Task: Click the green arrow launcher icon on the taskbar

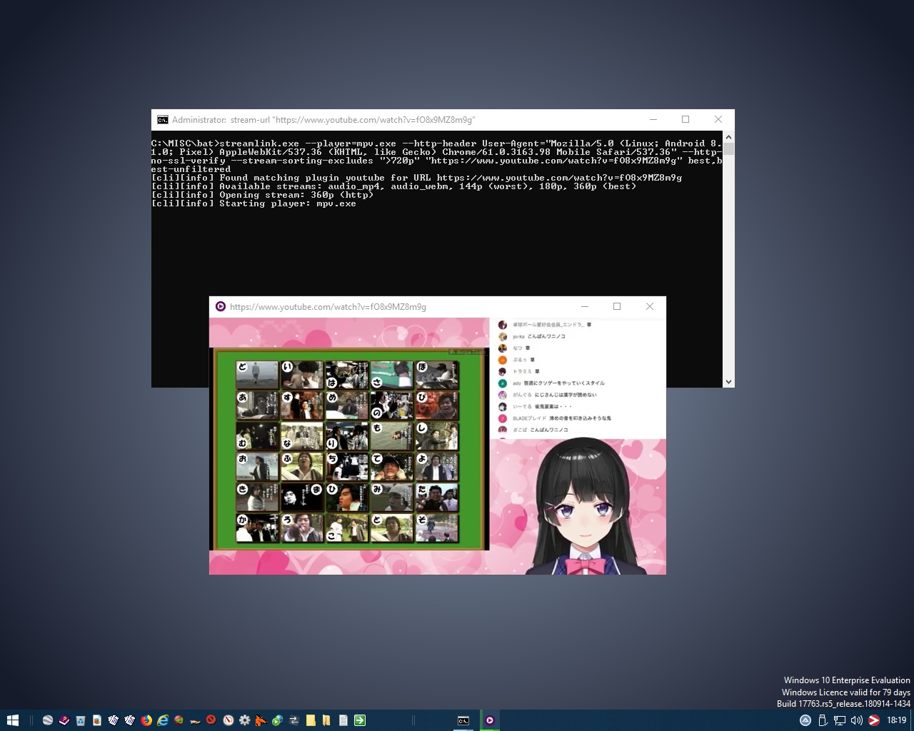Action: (x=359, y=720)
